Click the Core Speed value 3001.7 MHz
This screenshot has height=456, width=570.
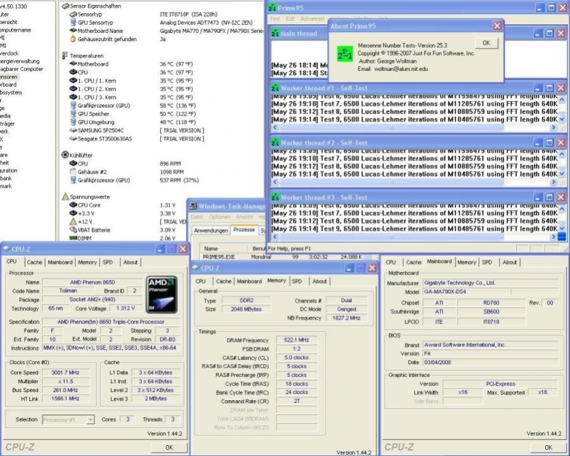click(65, 372)
